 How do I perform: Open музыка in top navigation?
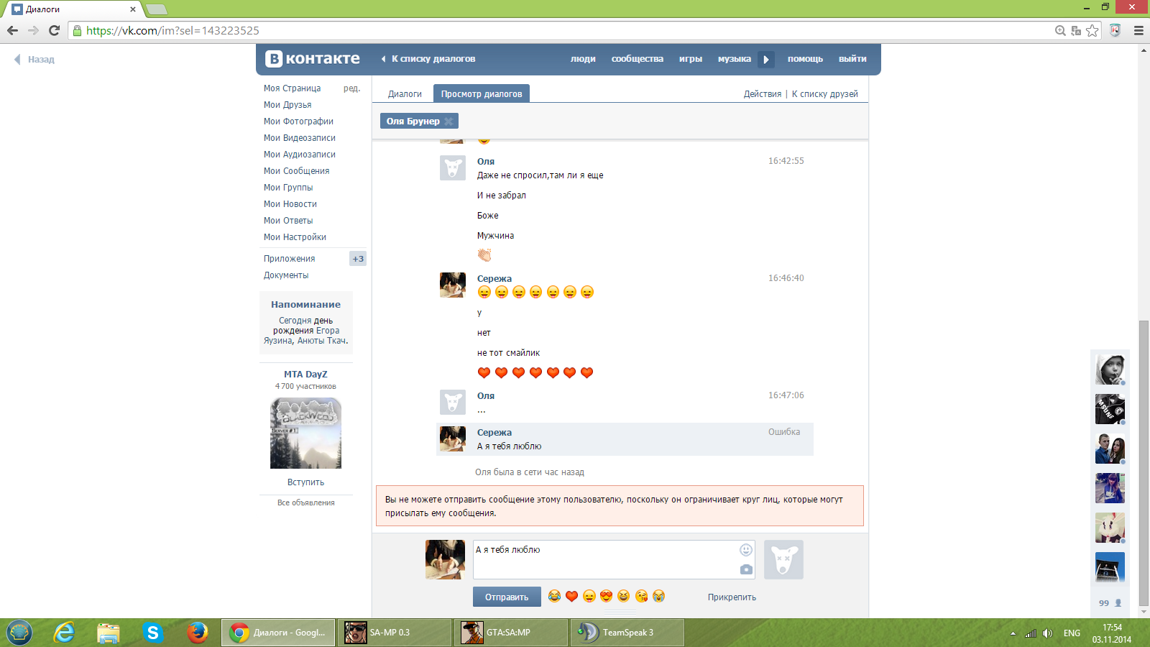[x=735, y=59]
